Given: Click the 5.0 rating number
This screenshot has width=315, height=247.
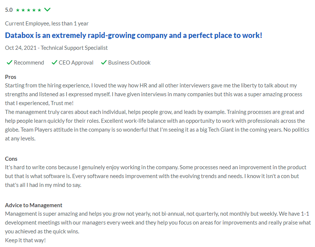Looking at the screenshot, I should click(9, 10).
